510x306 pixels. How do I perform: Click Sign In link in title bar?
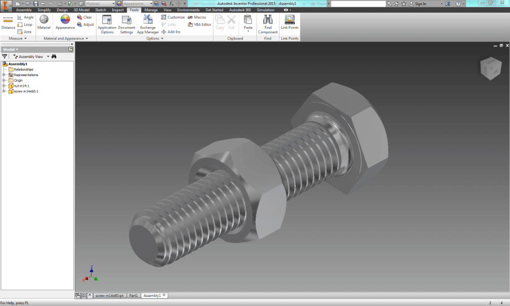(417, 3)
